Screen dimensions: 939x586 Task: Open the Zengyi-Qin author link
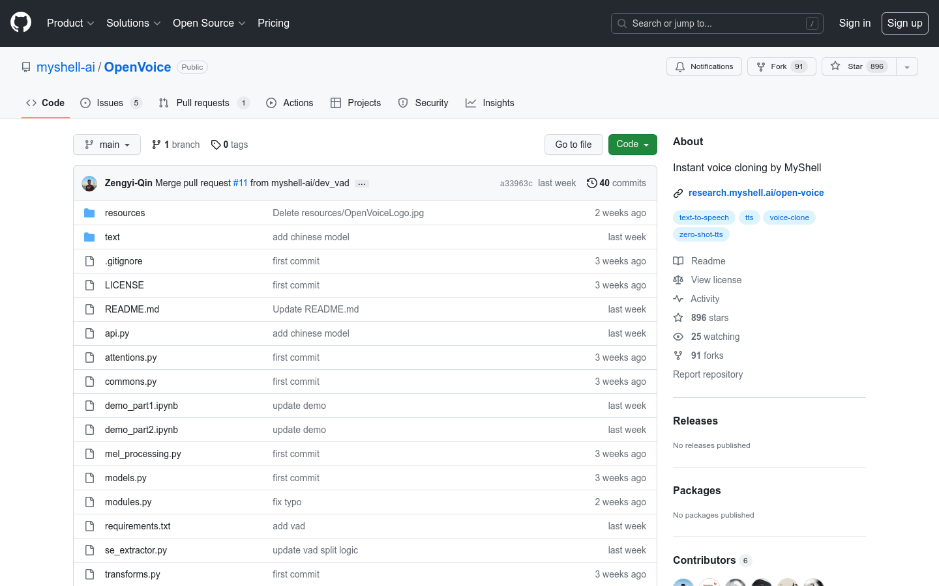(x=128, y=183)
